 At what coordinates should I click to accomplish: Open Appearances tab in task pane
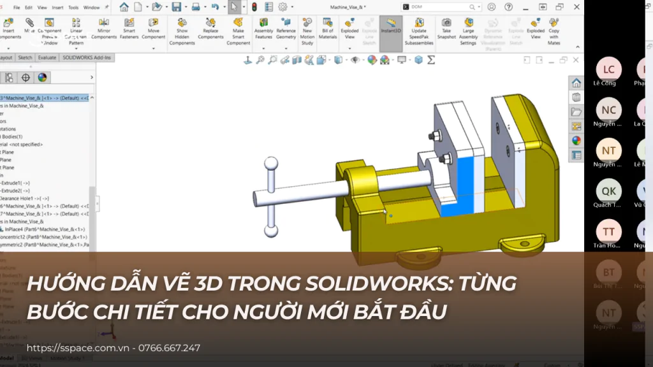576,141
